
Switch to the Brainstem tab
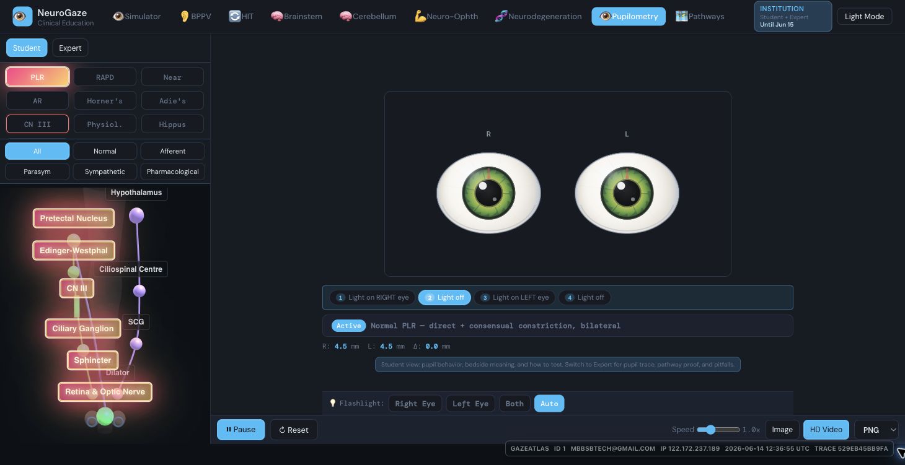click(297, 16)
